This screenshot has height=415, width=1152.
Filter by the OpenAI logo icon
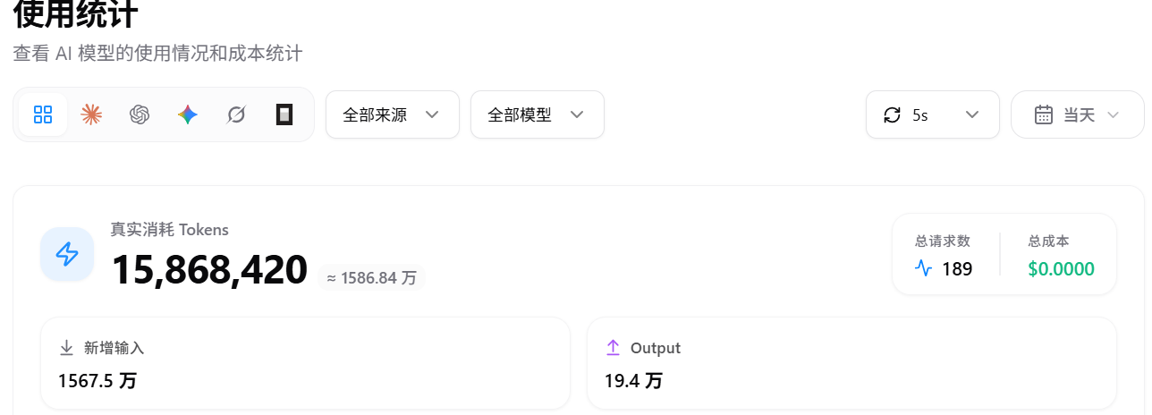(140, 114)
